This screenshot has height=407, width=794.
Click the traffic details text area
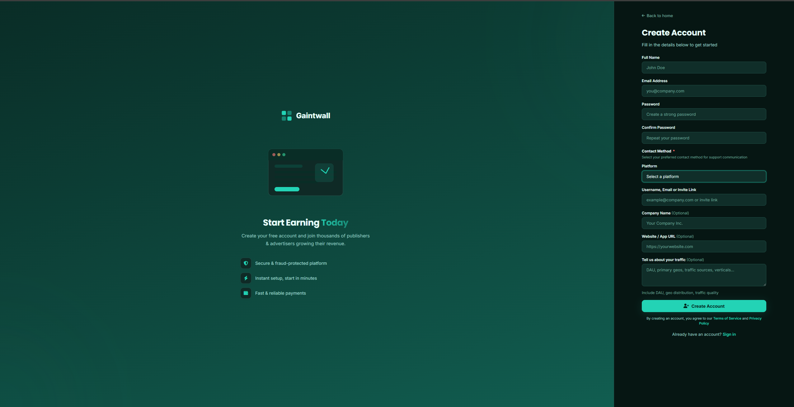click(x=703, y=275)
